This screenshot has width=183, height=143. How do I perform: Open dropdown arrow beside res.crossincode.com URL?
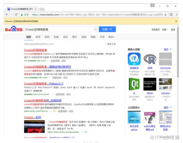(x=48, y=61)
